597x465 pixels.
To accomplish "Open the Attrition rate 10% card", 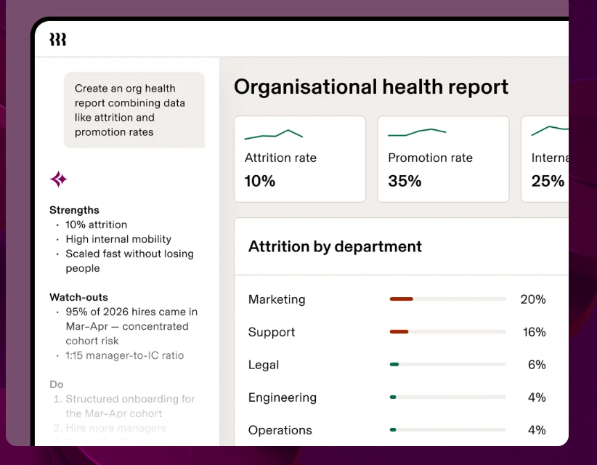I will pos(300,159).
